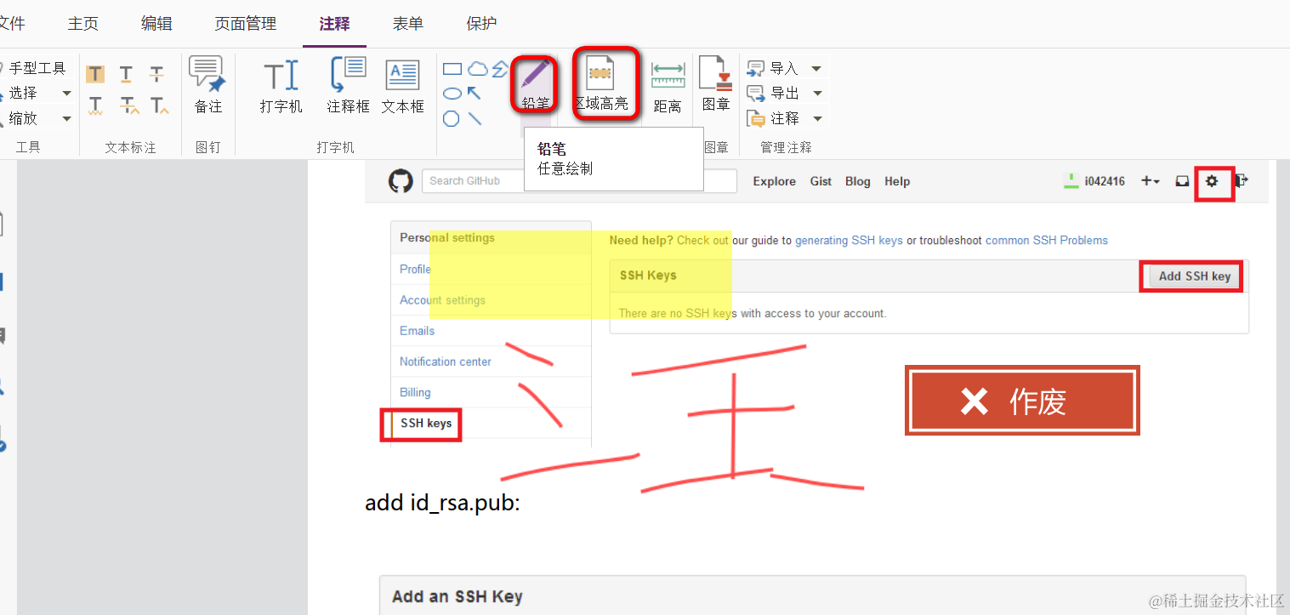Select the Insert text caret tool
The height and width of the screenshot is (615, 1290).
pos(159,105)
